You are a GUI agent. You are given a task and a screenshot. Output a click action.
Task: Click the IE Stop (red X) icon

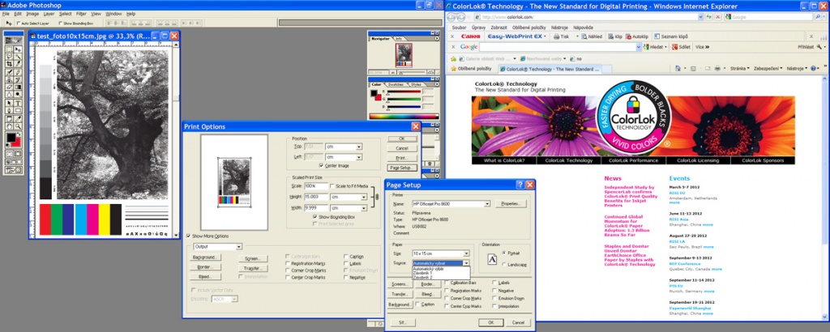point(717,17)
